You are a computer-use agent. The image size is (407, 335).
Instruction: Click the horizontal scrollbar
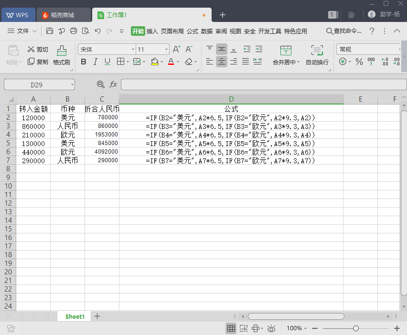[x=296, y=316]
